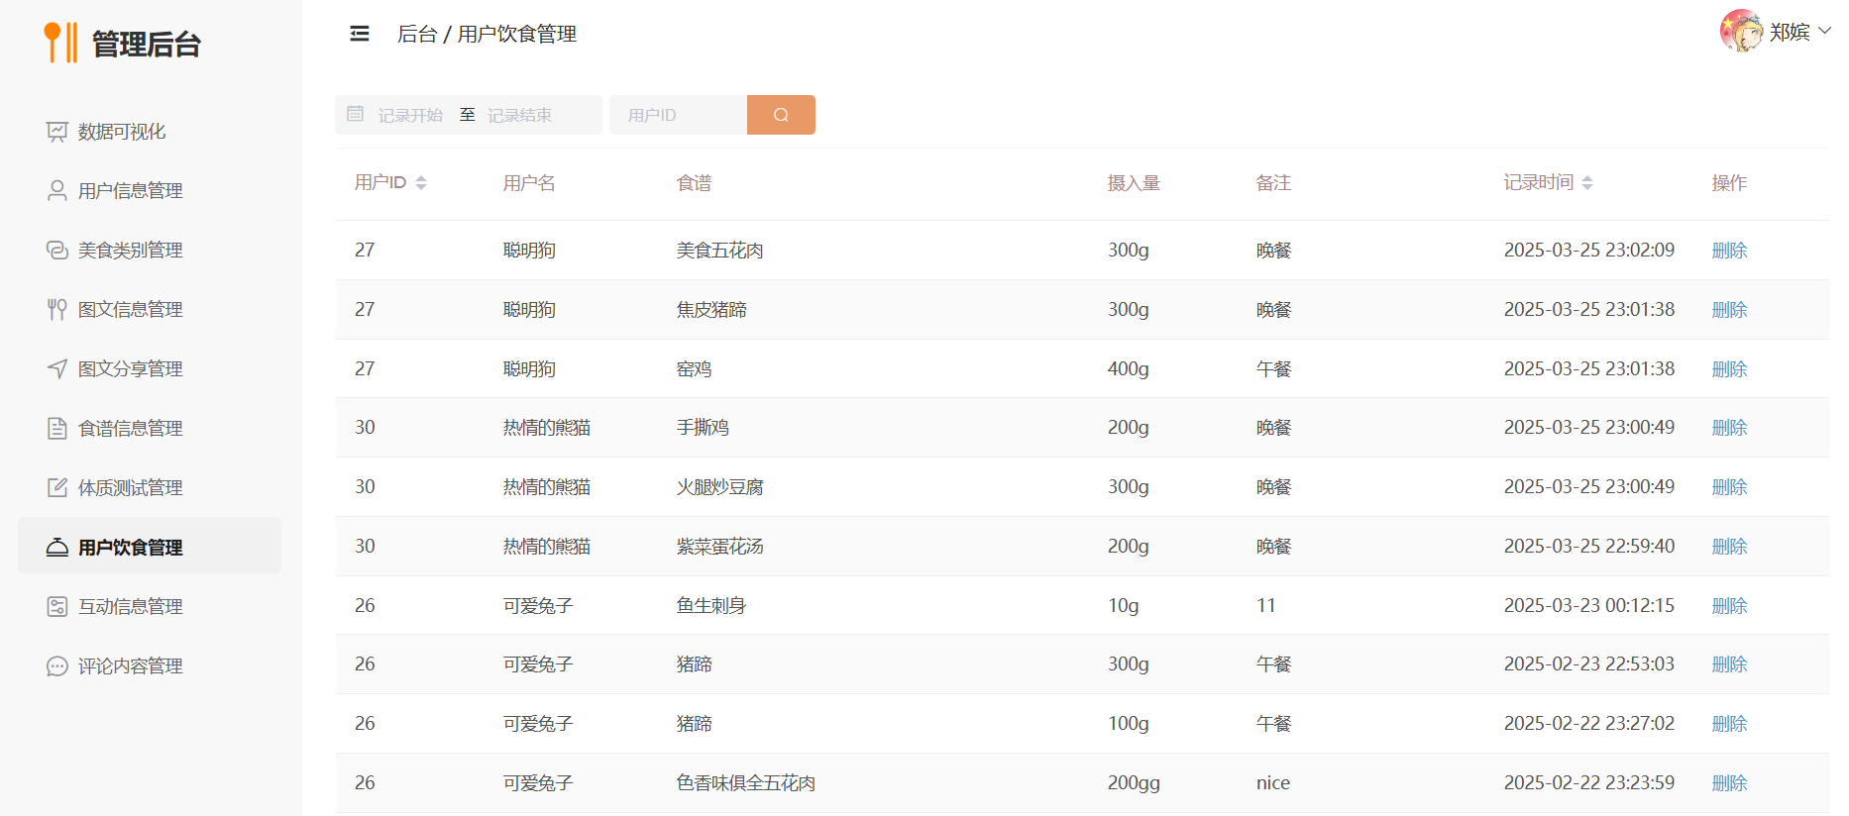
Task: Click the 管理后台 spoon logo icon
Action: 60,43
